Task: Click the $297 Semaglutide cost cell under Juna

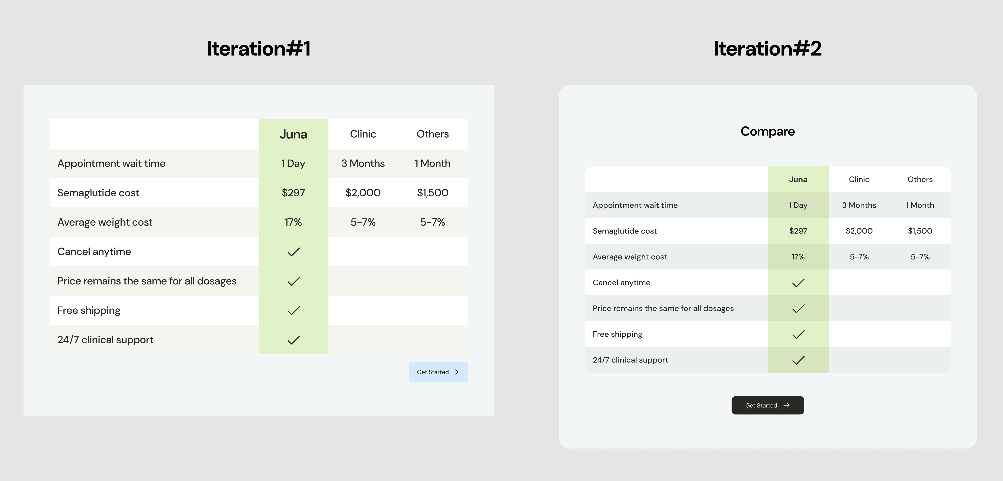Action: 293,193
